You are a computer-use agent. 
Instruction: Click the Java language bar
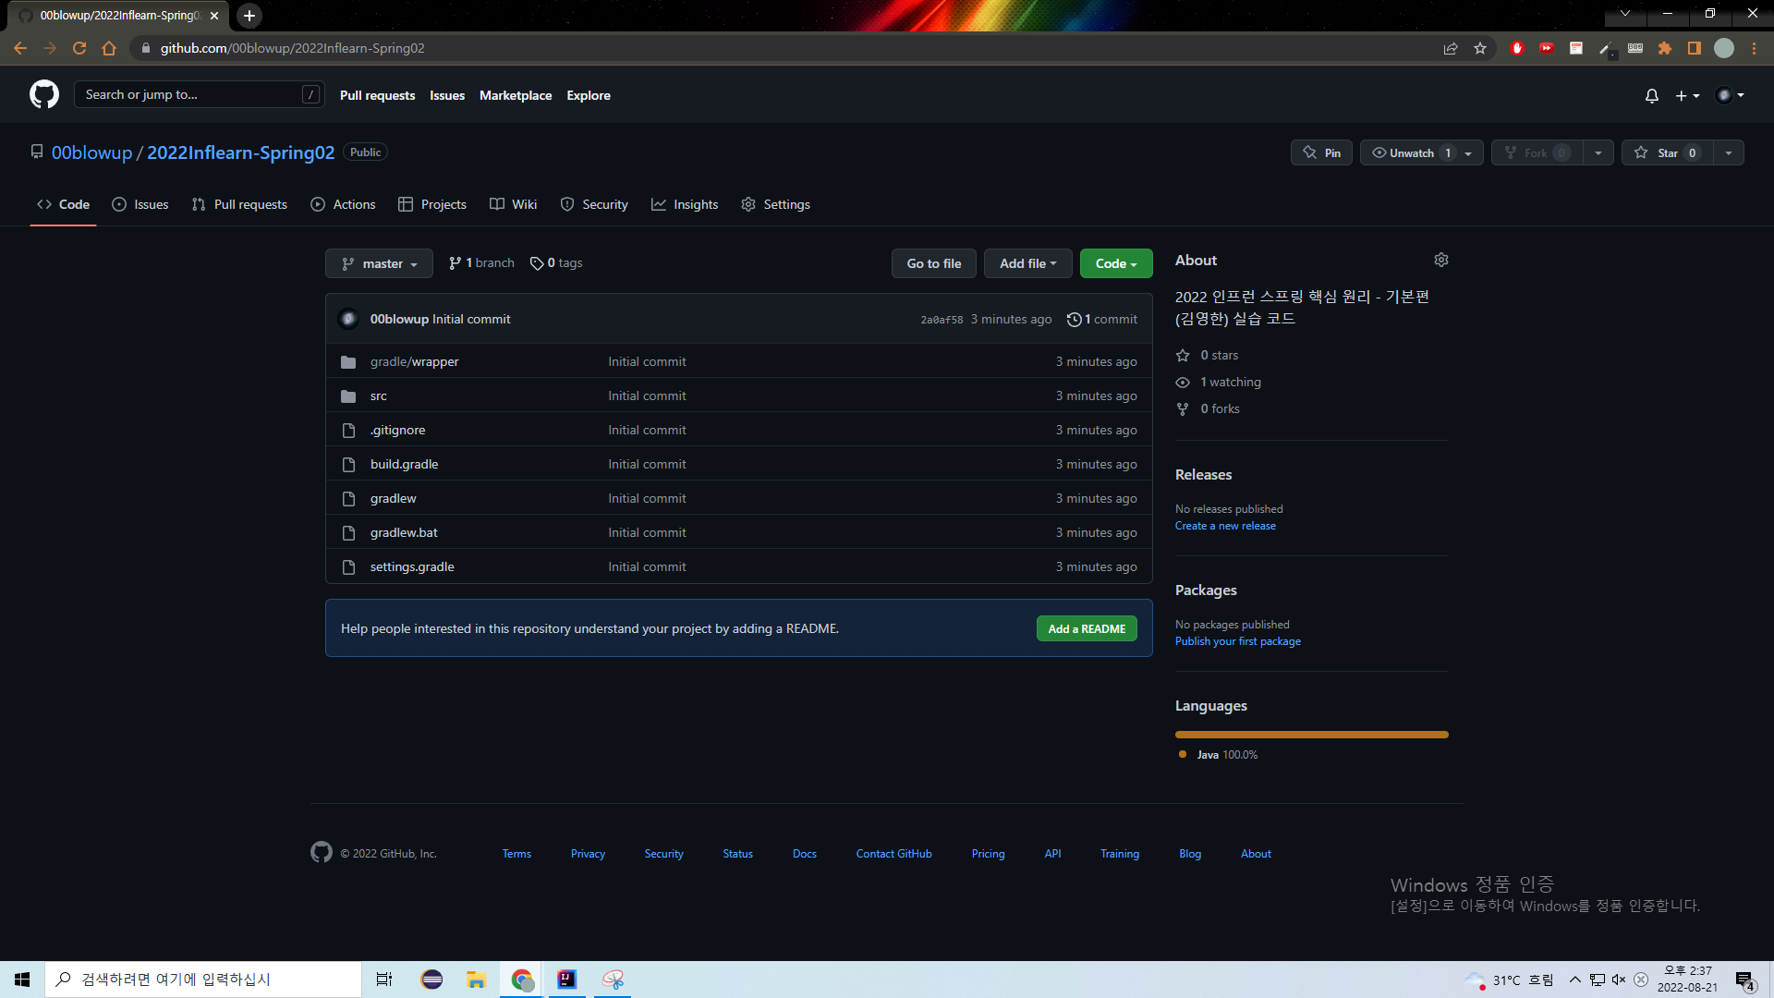[x=1311, y=735]
